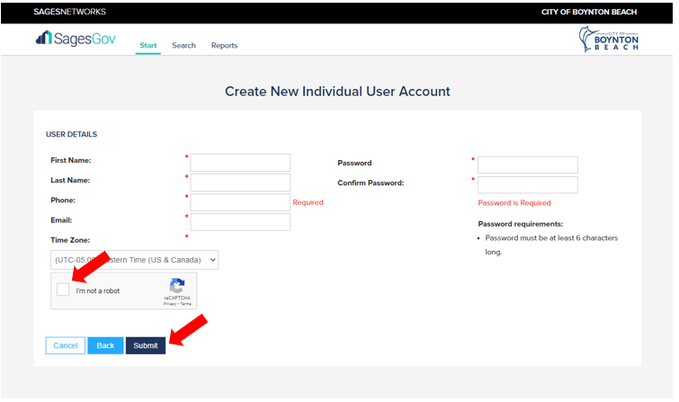Open reCAPTCHA Terms link

[183, 304]
